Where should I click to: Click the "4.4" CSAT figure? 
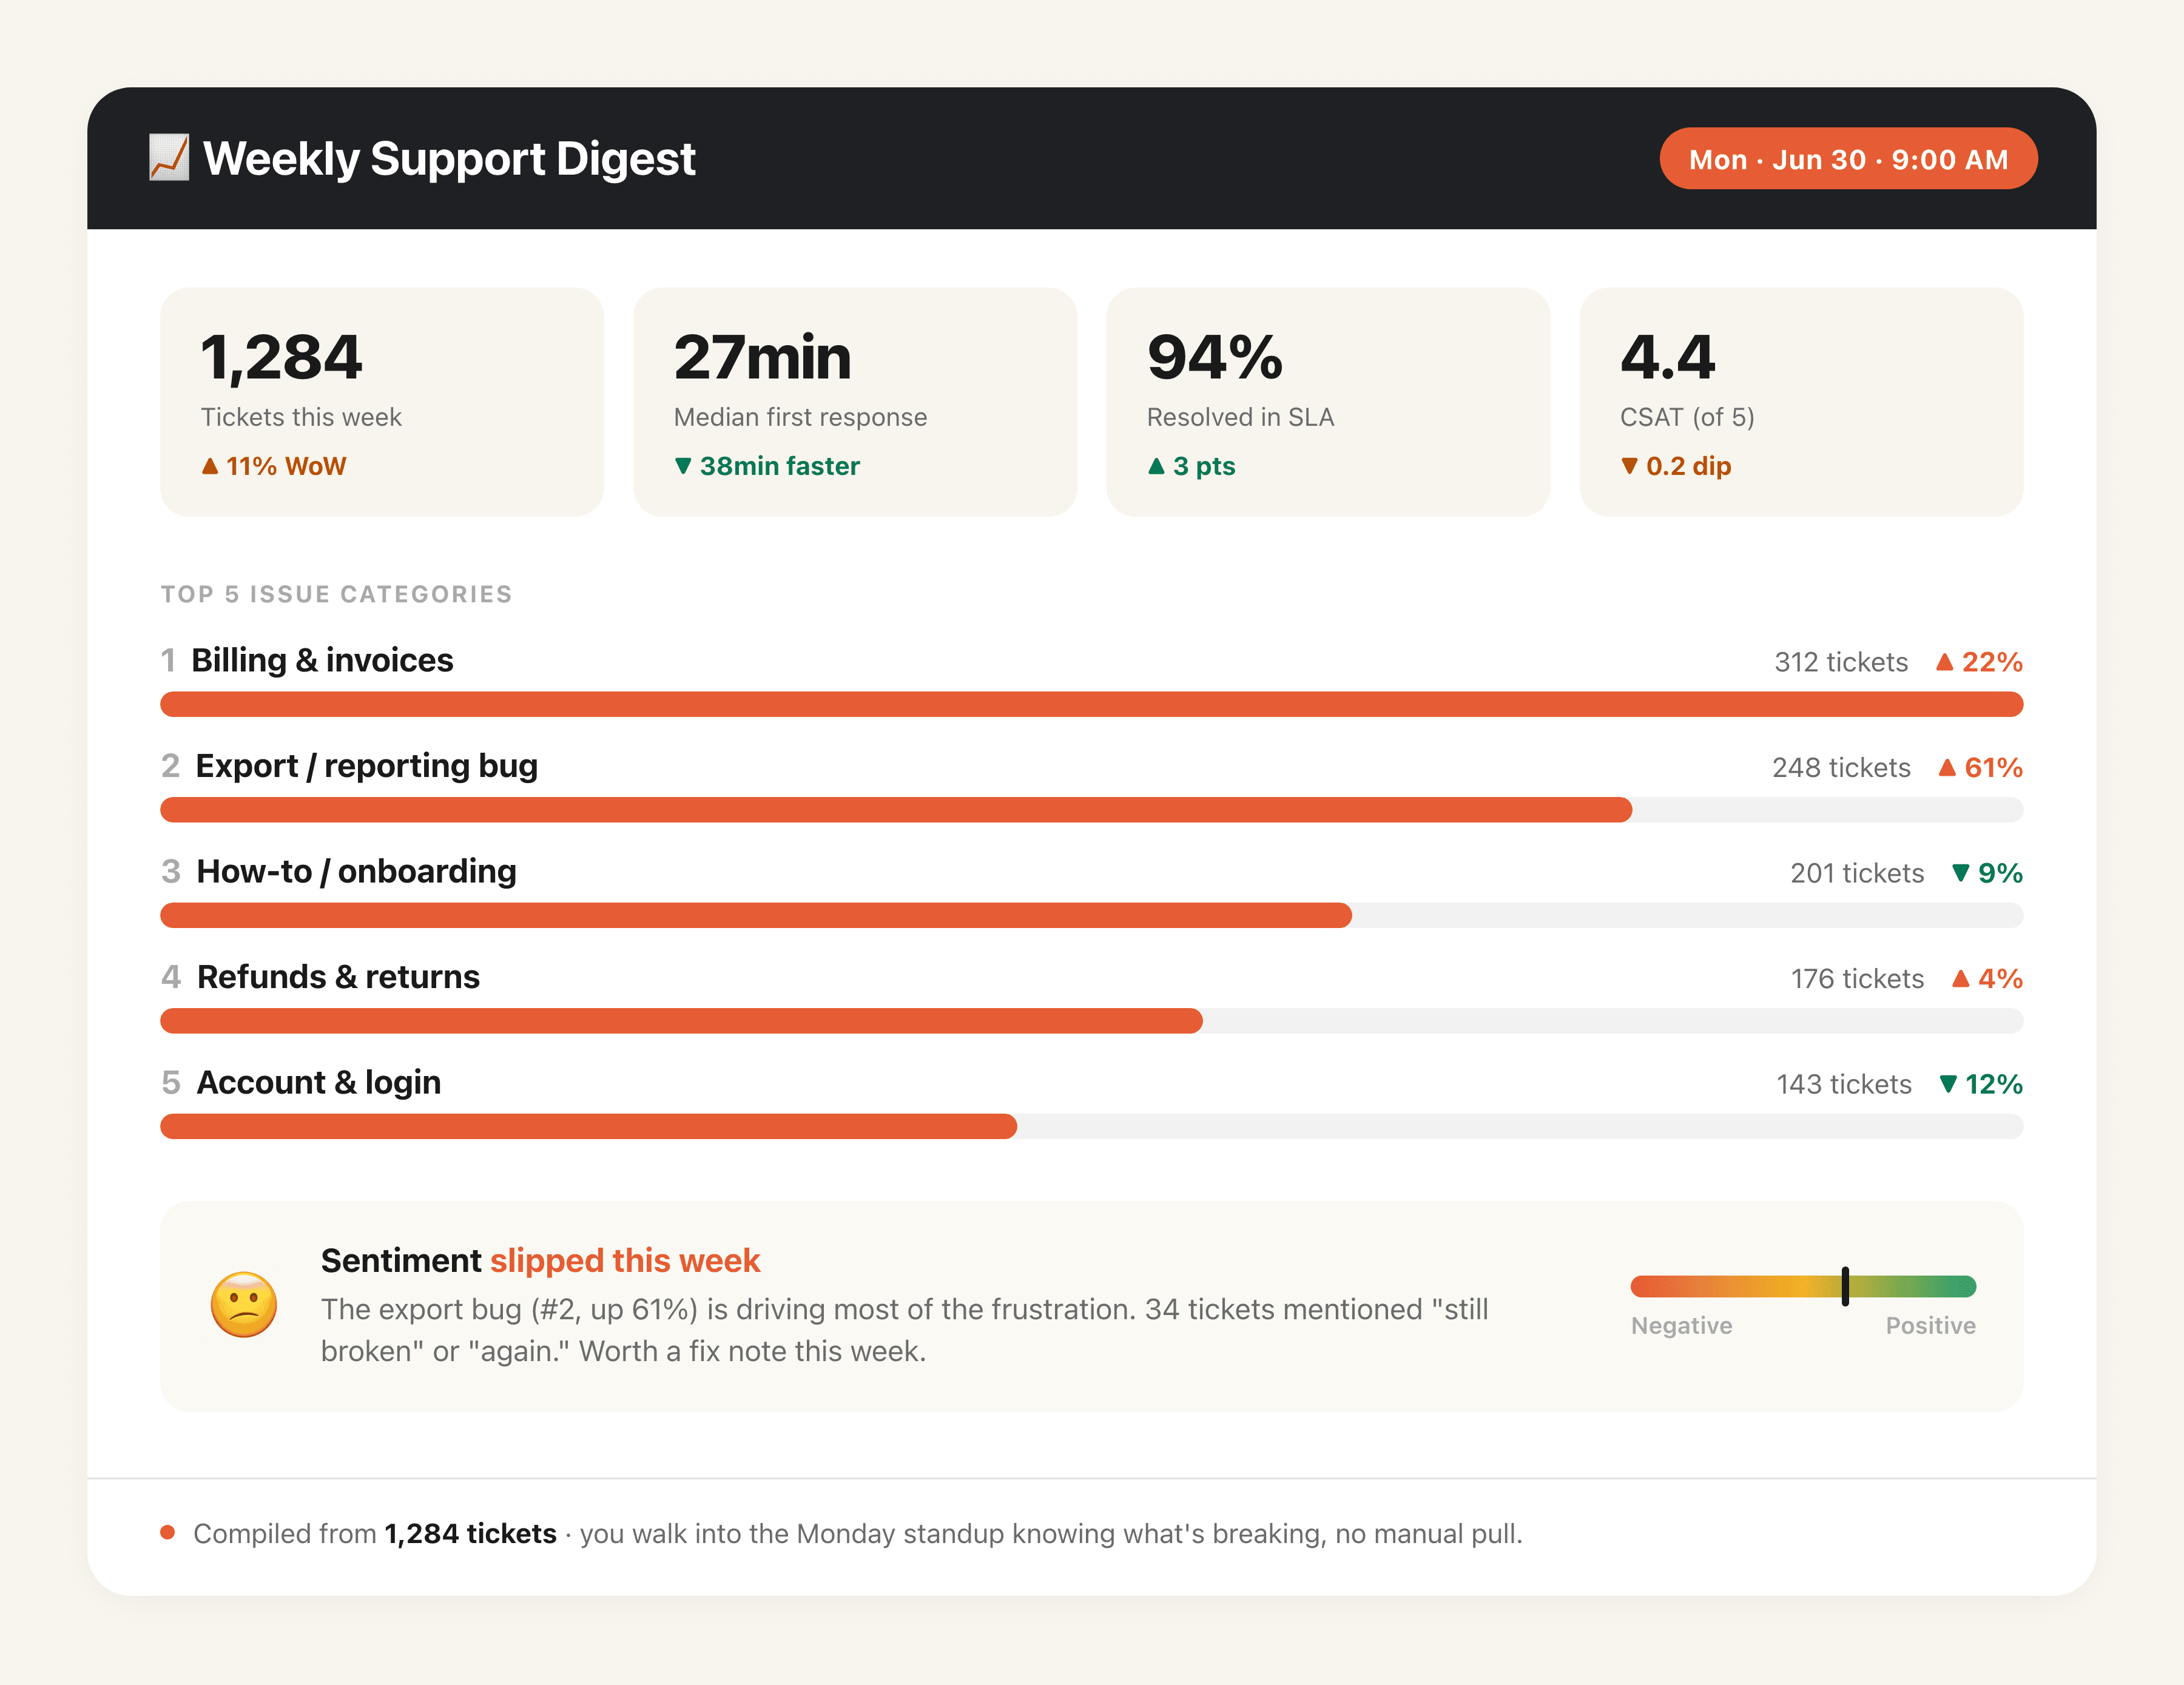click(x=1667, y=357)
